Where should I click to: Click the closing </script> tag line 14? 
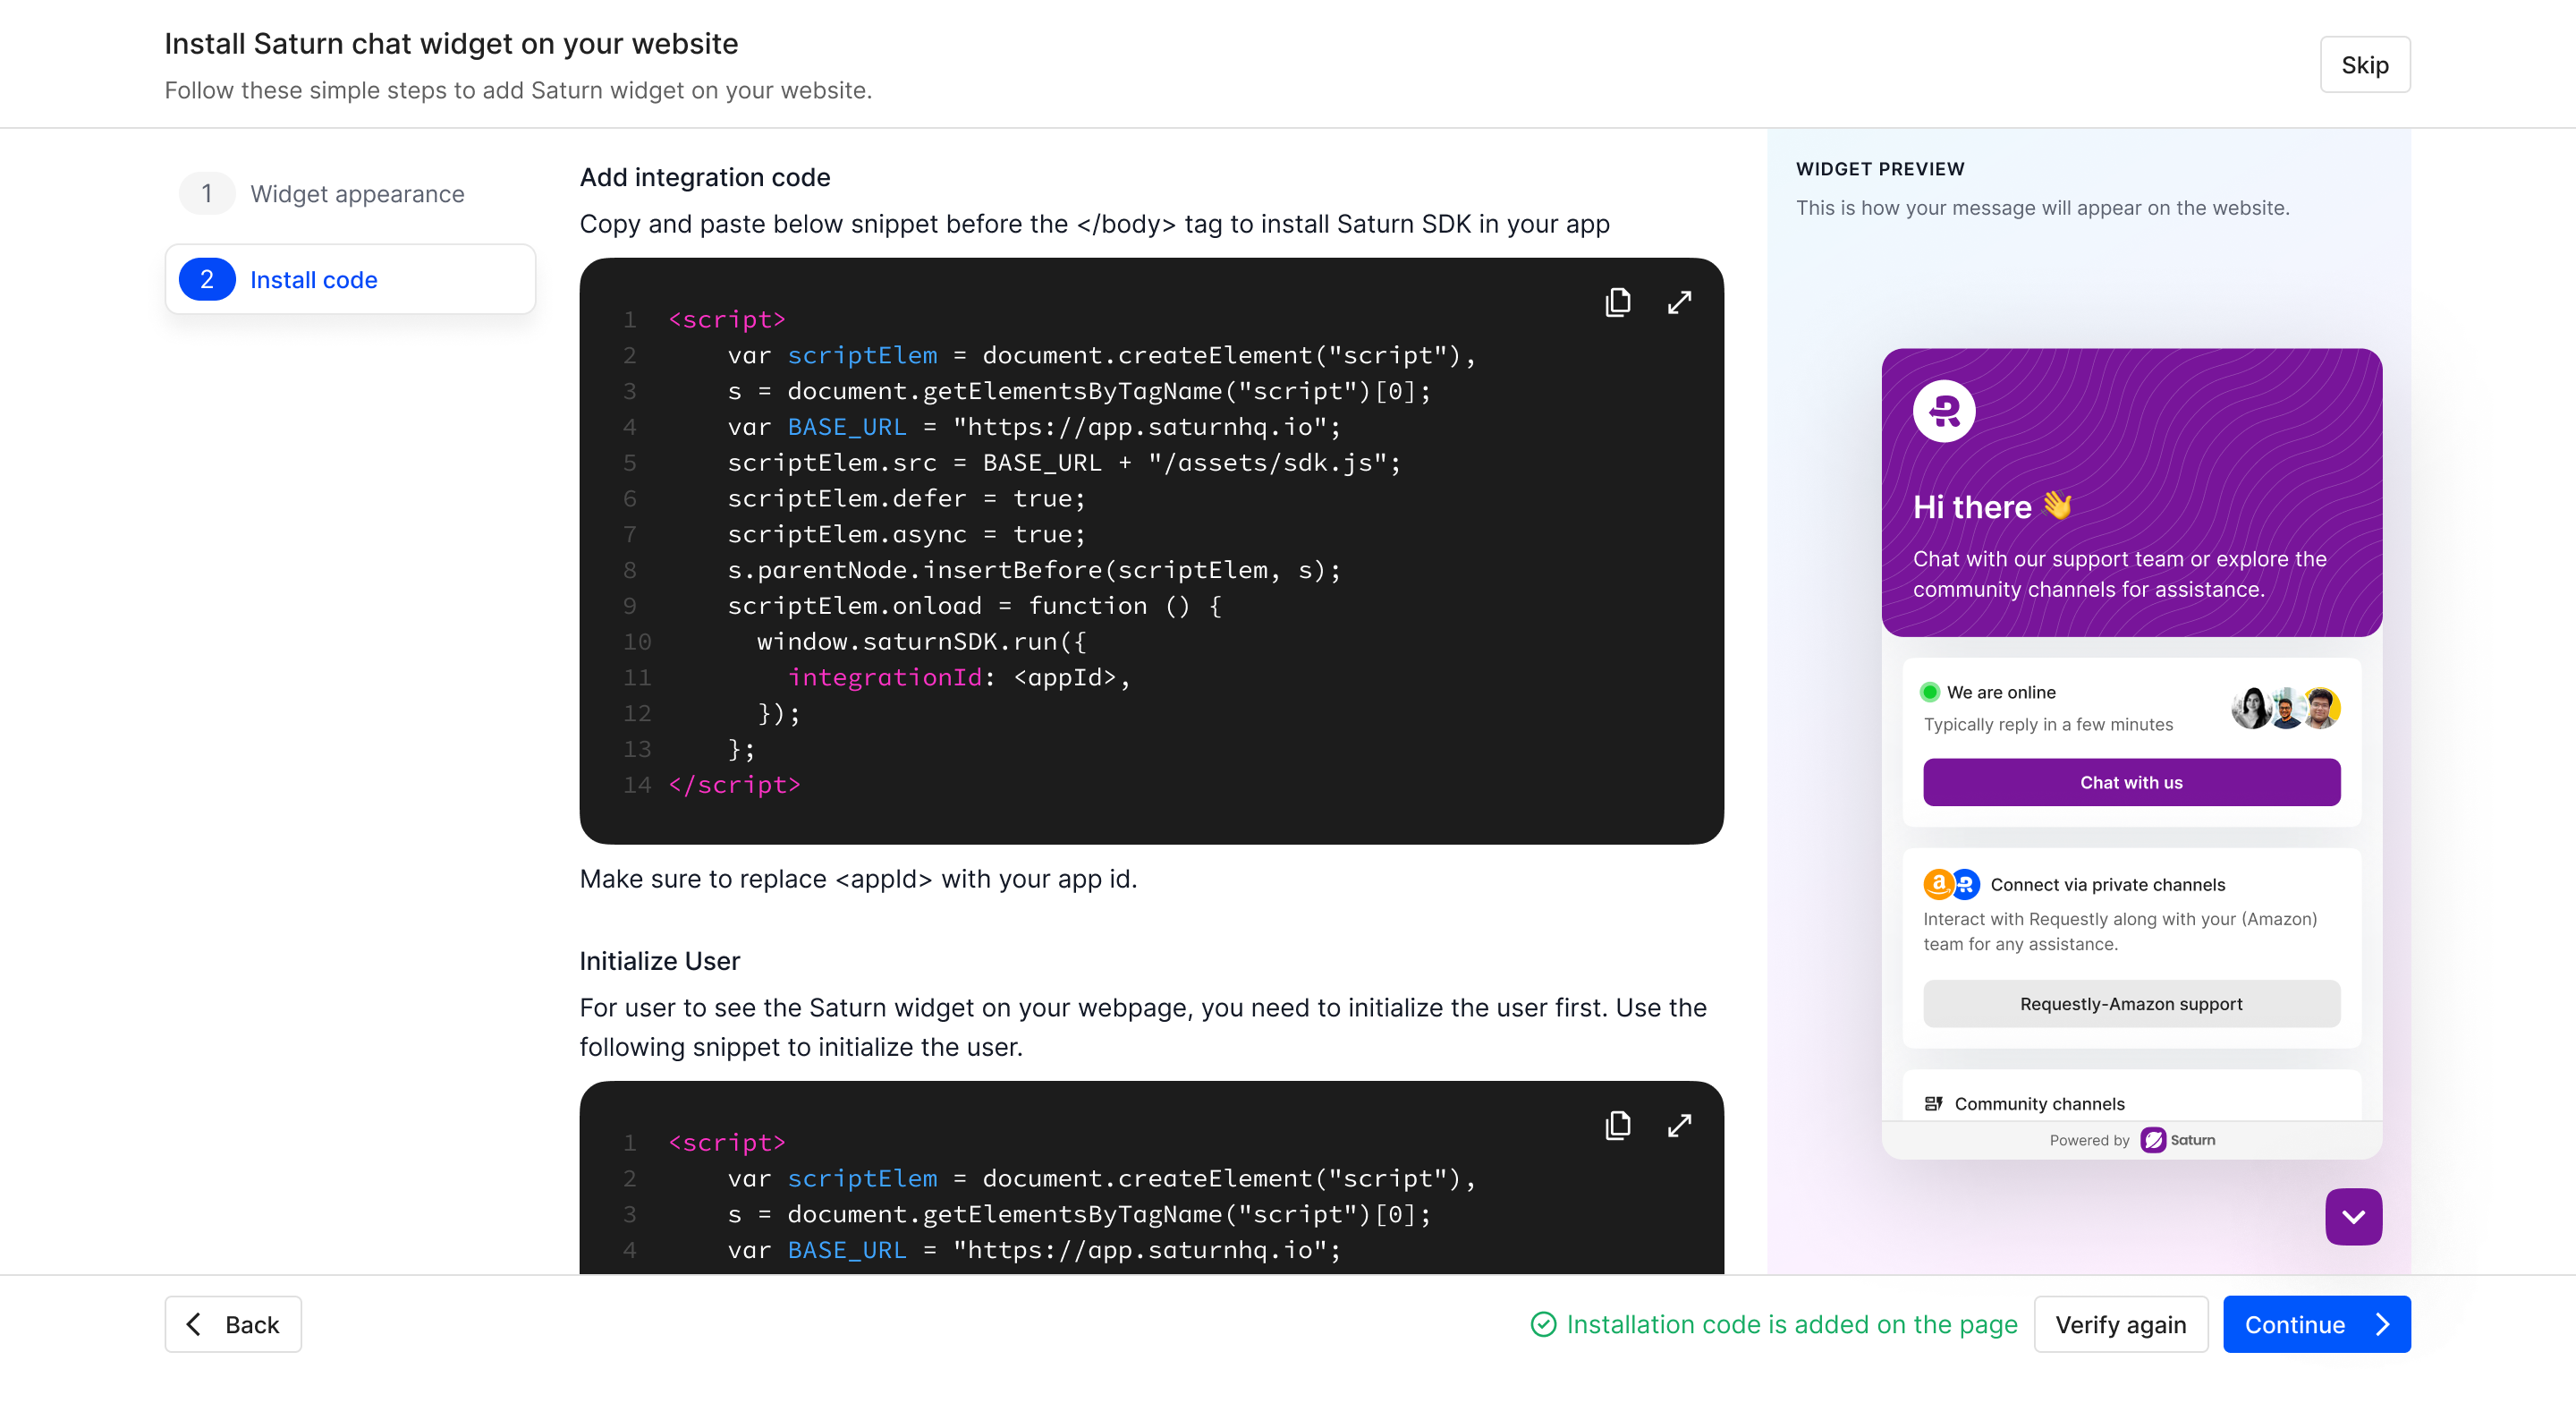tap(735, 785)
